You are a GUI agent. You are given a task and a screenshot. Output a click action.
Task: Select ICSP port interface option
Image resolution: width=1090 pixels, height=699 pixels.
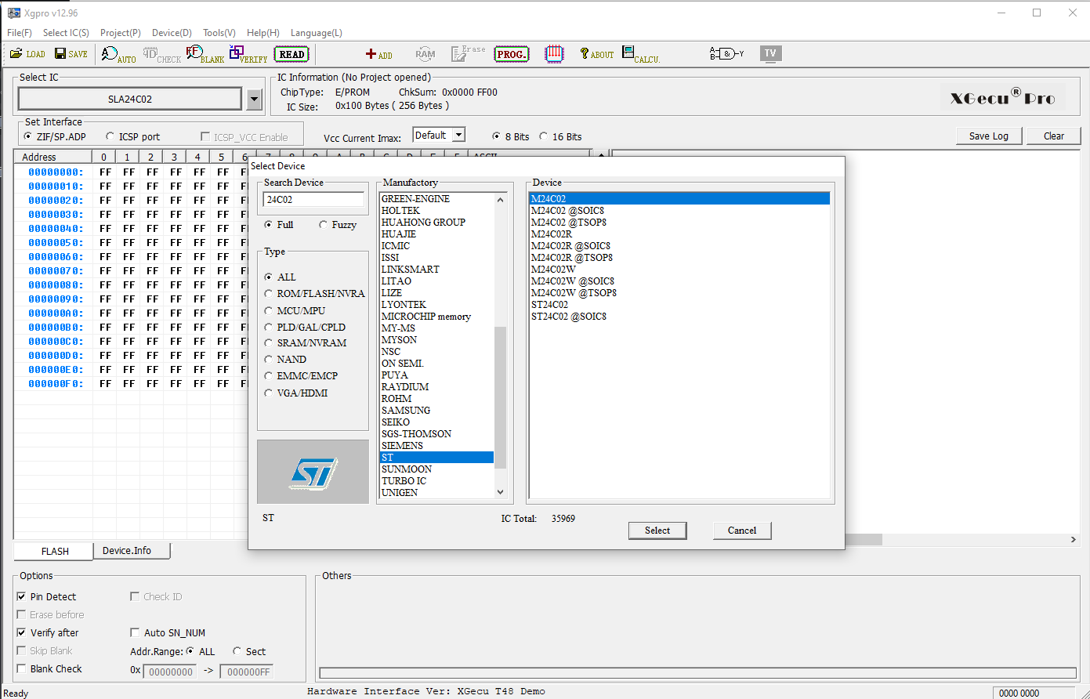(133, 136)
